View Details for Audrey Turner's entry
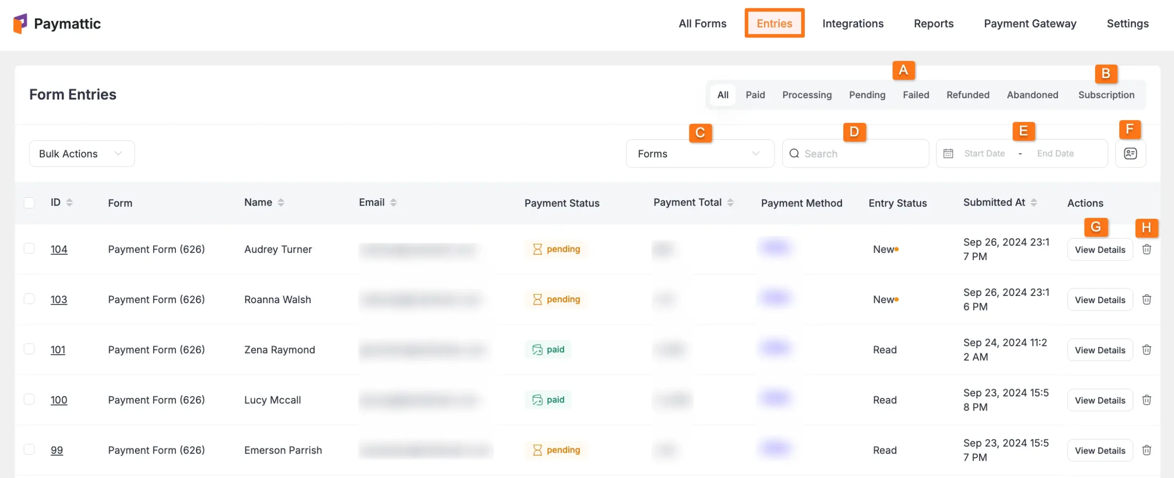 [1101, 249]
